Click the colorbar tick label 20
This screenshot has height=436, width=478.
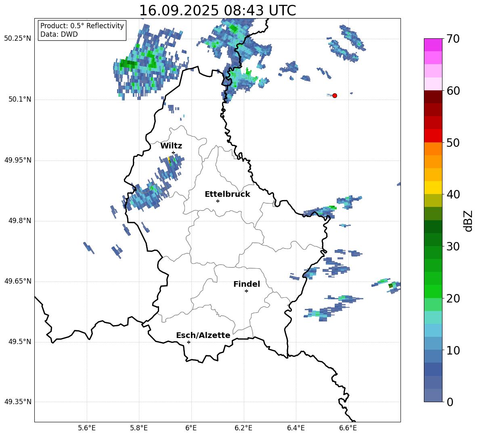coord(453,298)
